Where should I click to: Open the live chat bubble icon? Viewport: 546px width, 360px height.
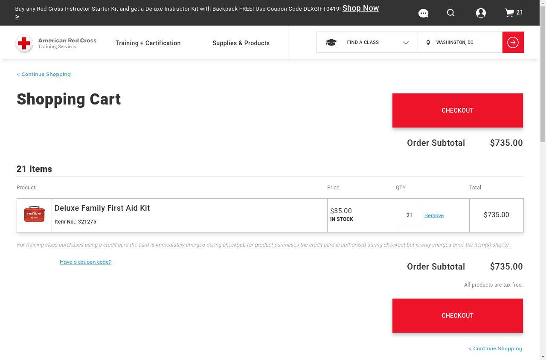(x=423, y=13)
